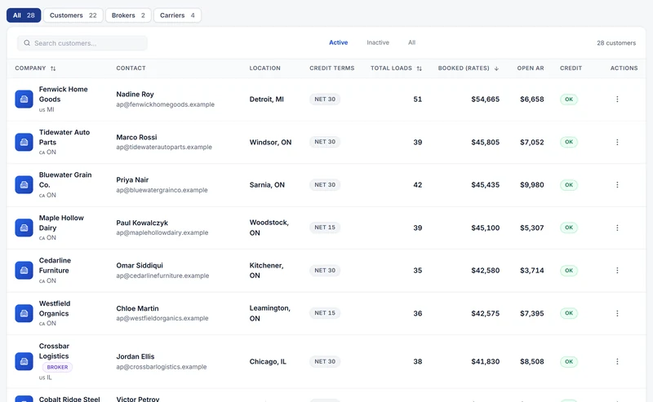Viewport: 653px width, 402px height.
Task: Select the All status filter
Action: point(411,42)
